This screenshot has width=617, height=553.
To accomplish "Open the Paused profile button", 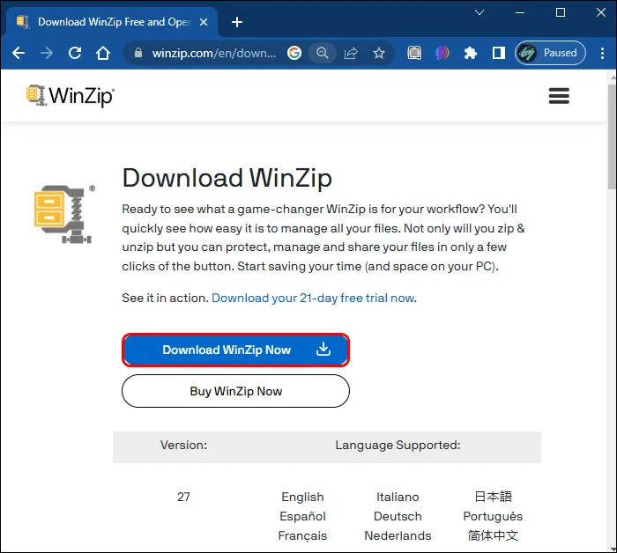I will pyautogui.click(x=550, y=53).
